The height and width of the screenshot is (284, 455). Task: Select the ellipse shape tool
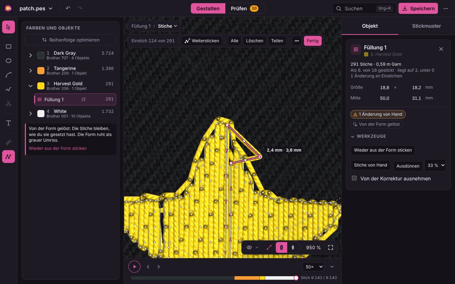tap(9, 61)
